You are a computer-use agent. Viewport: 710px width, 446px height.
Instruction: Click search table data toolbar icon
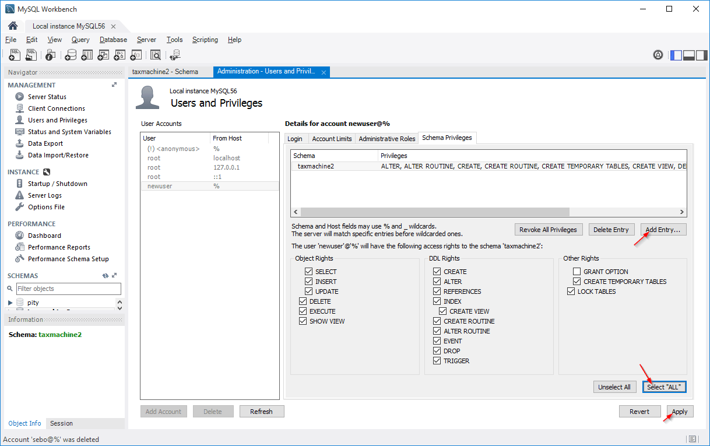(x=155, y=55)
